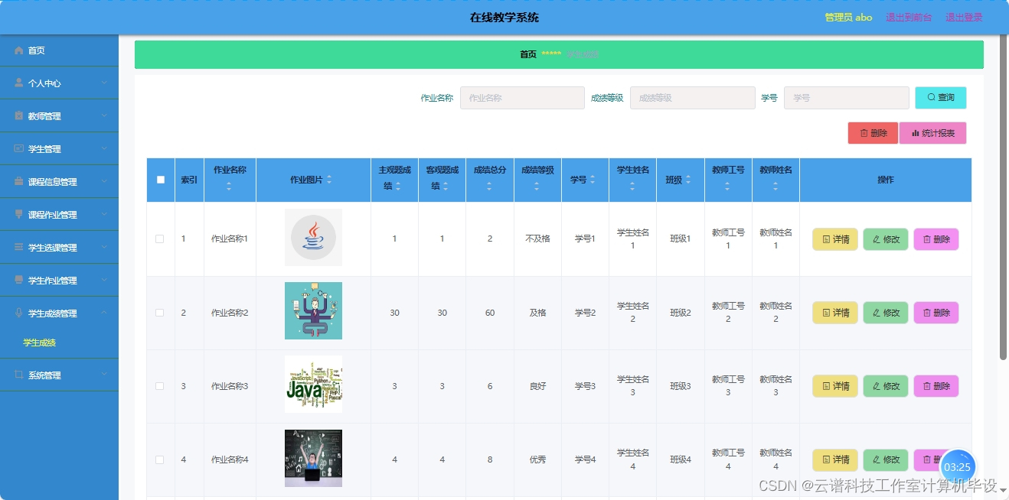Click the icon beside 教师管理 menu
The height and width of the screenshot is (500, 1009).
pos(19,115)
